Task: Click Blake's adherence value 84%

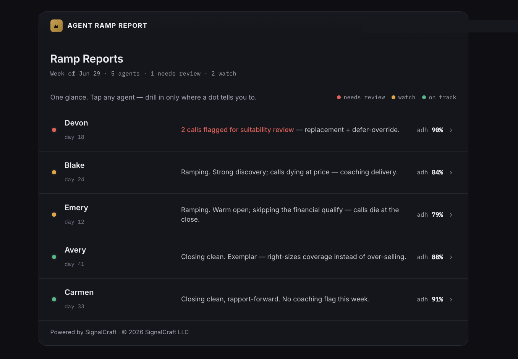Action: click(437, 172)
